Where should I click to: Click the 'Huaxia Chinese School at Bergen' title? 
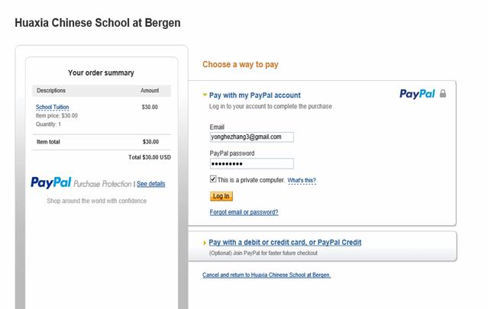98,23
